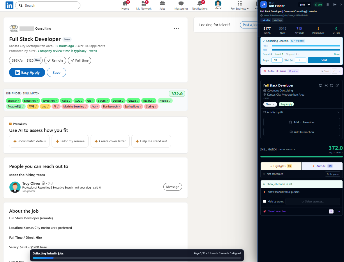This screenshot has width=344, height=262.
Task: Click Troy Oliver's profile photo
Action: pyautogui.click(x=15, y=187)
